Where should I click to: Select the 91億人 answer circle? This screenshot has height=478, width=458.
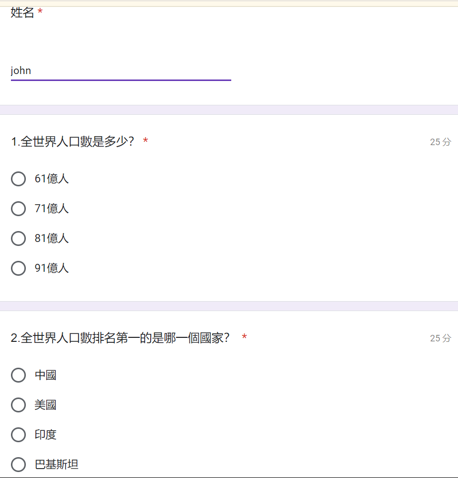[18, 268]
